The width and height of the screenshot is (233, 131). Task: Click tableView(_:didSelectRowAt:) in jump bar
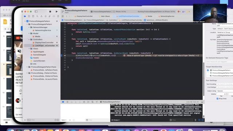tap(156, 20)
